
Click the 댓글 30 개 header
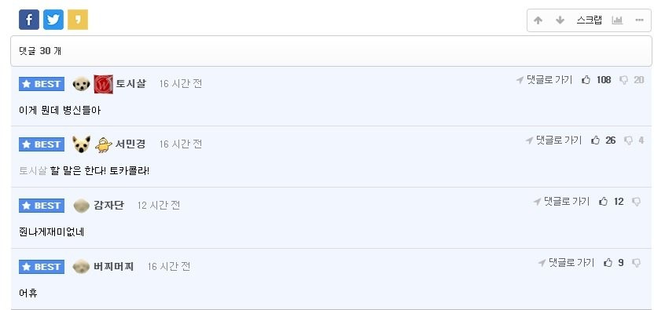point(40,51)
